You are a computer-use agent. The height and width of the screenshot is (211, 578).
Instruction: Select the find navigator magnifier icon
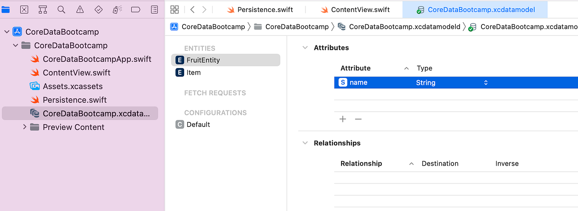coord(61,9)
